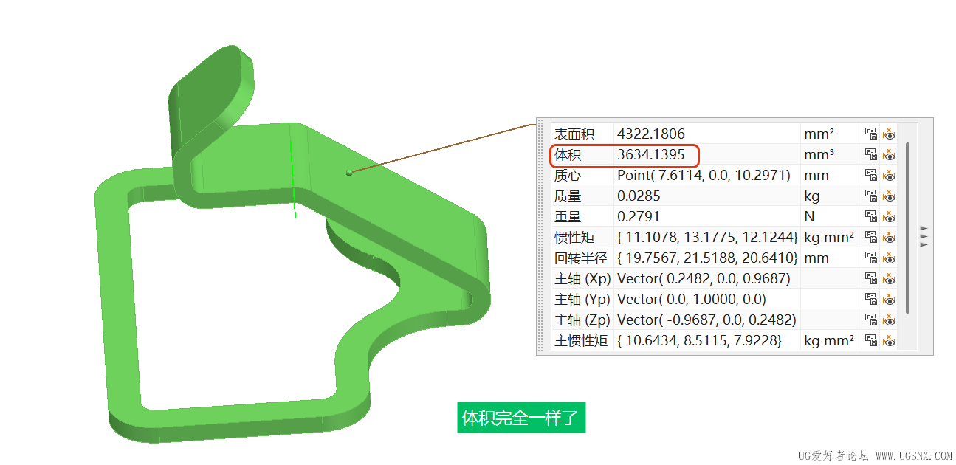Click the create expression icon for 主惯性矩
This screenshot has width=956, height=465.
[872, 340]
